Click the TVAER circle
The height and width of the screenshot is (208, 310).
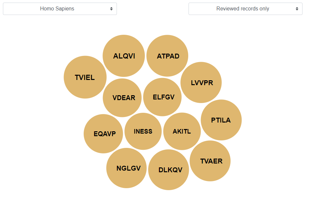(210, 161)
